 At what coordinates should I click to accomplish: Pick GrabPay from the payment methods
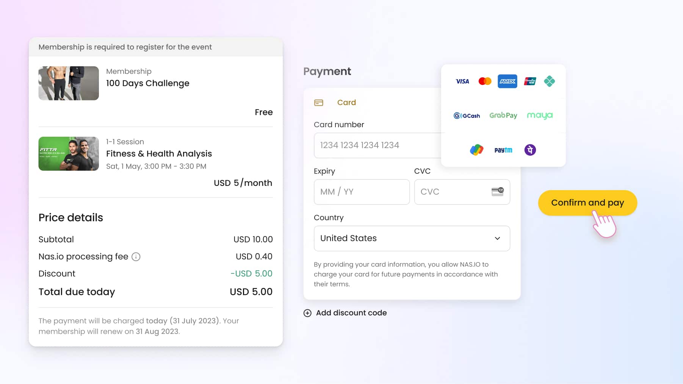[503, 115]
